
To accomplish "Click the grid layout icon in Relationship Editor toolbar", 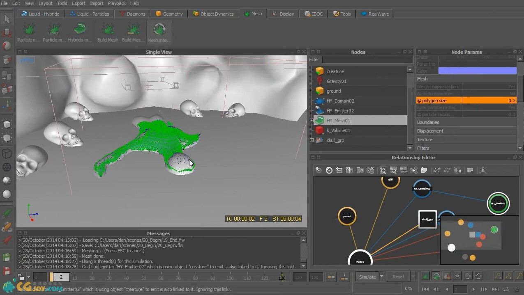I will pyautogui.click(x=470, y=170).
